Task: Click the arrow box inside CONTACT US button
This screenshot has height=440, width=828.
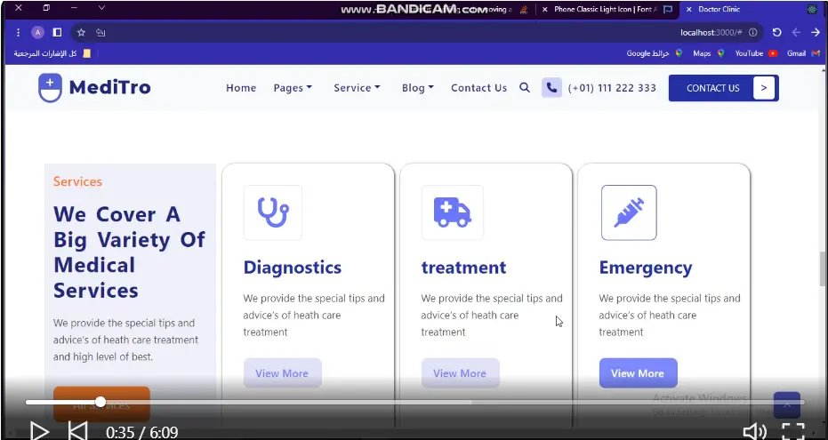Action: pos(764,88)
